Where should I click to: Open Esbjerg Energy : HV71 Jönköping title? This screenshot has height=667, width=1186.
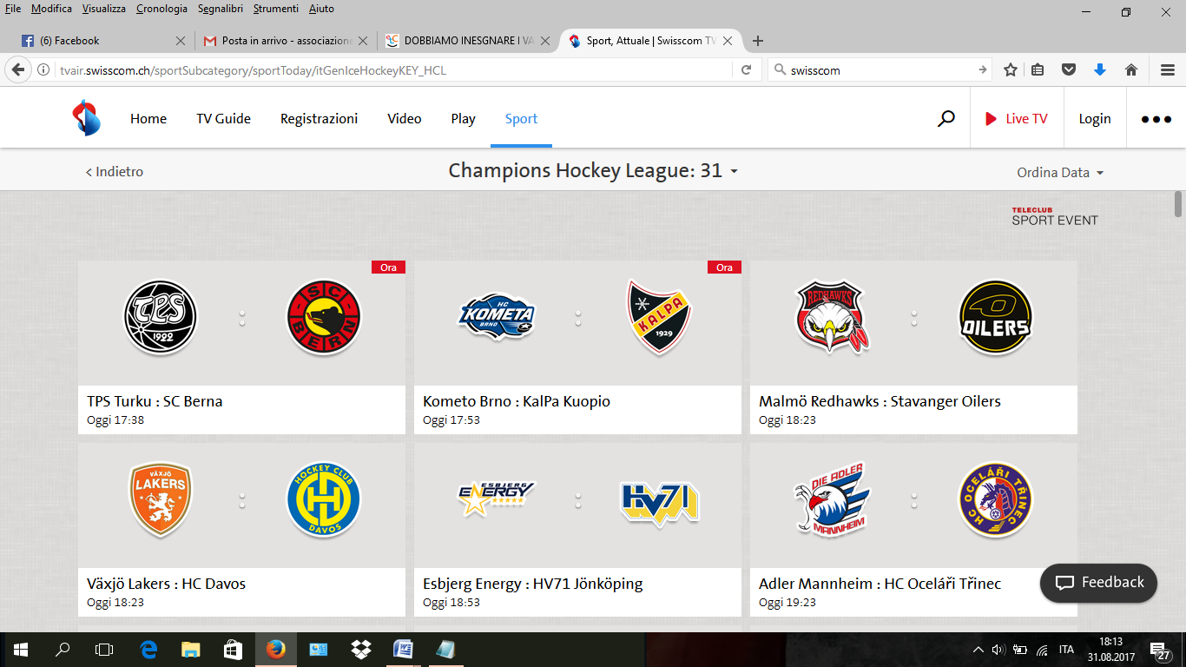click(x=533, y=584)
